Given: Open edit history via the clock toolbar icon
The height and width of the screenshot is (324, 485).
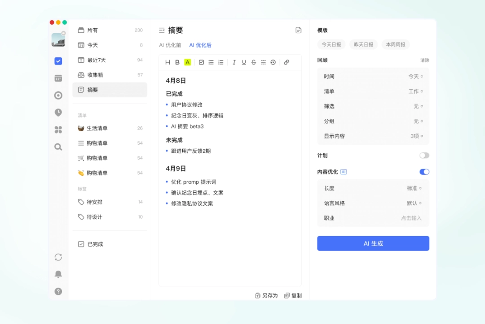Looking at the screenshot, I should pyautogui.click(x=273, y=62).
